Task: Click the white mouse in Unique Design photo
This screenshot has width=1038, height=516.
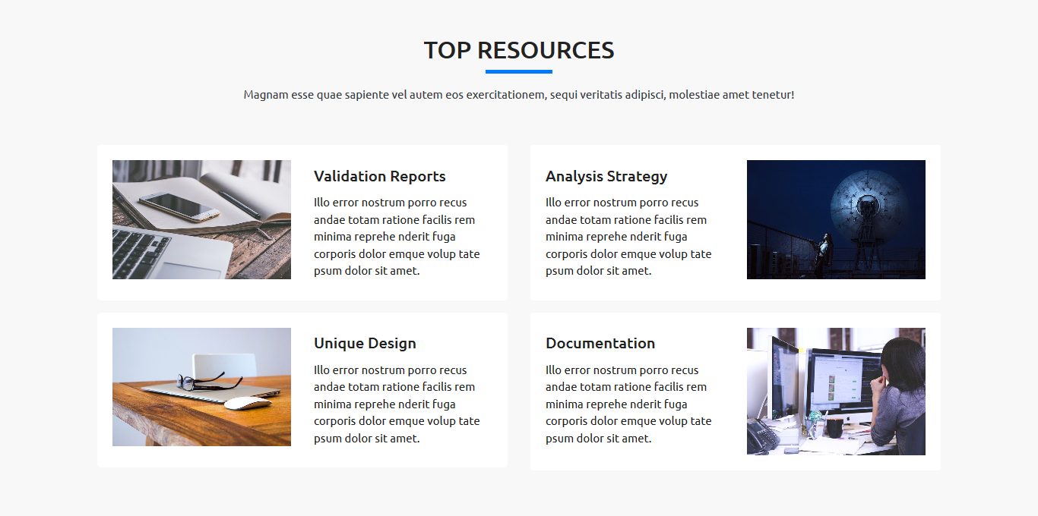Action: 248,403
